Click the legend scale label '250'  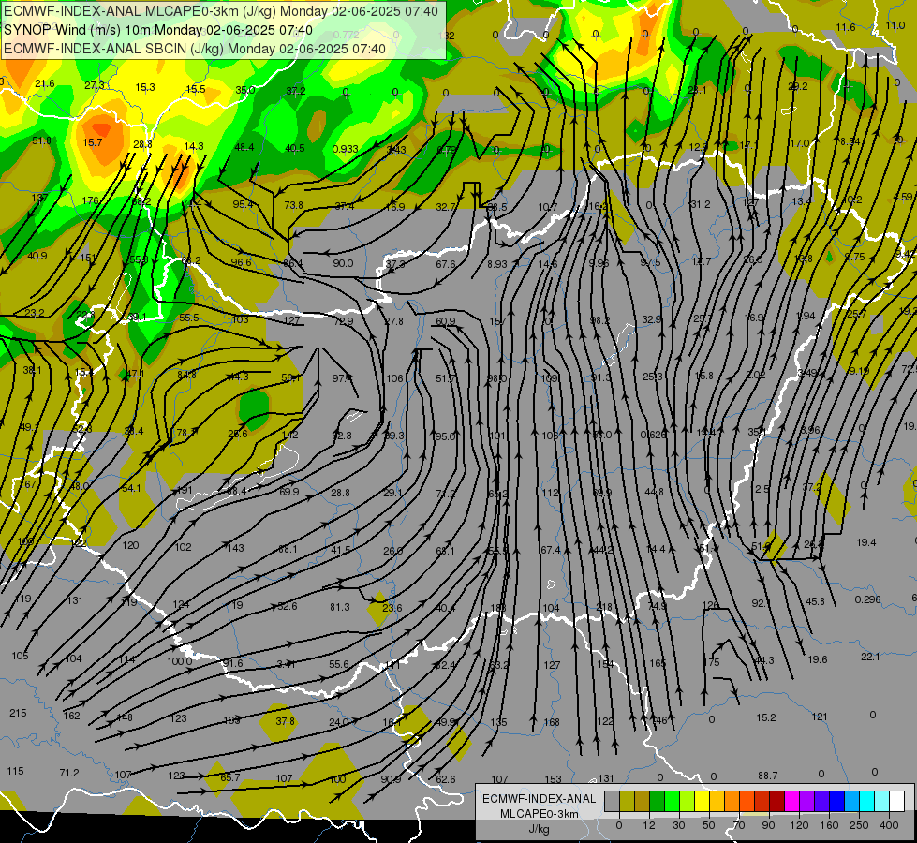click(859, 825)
